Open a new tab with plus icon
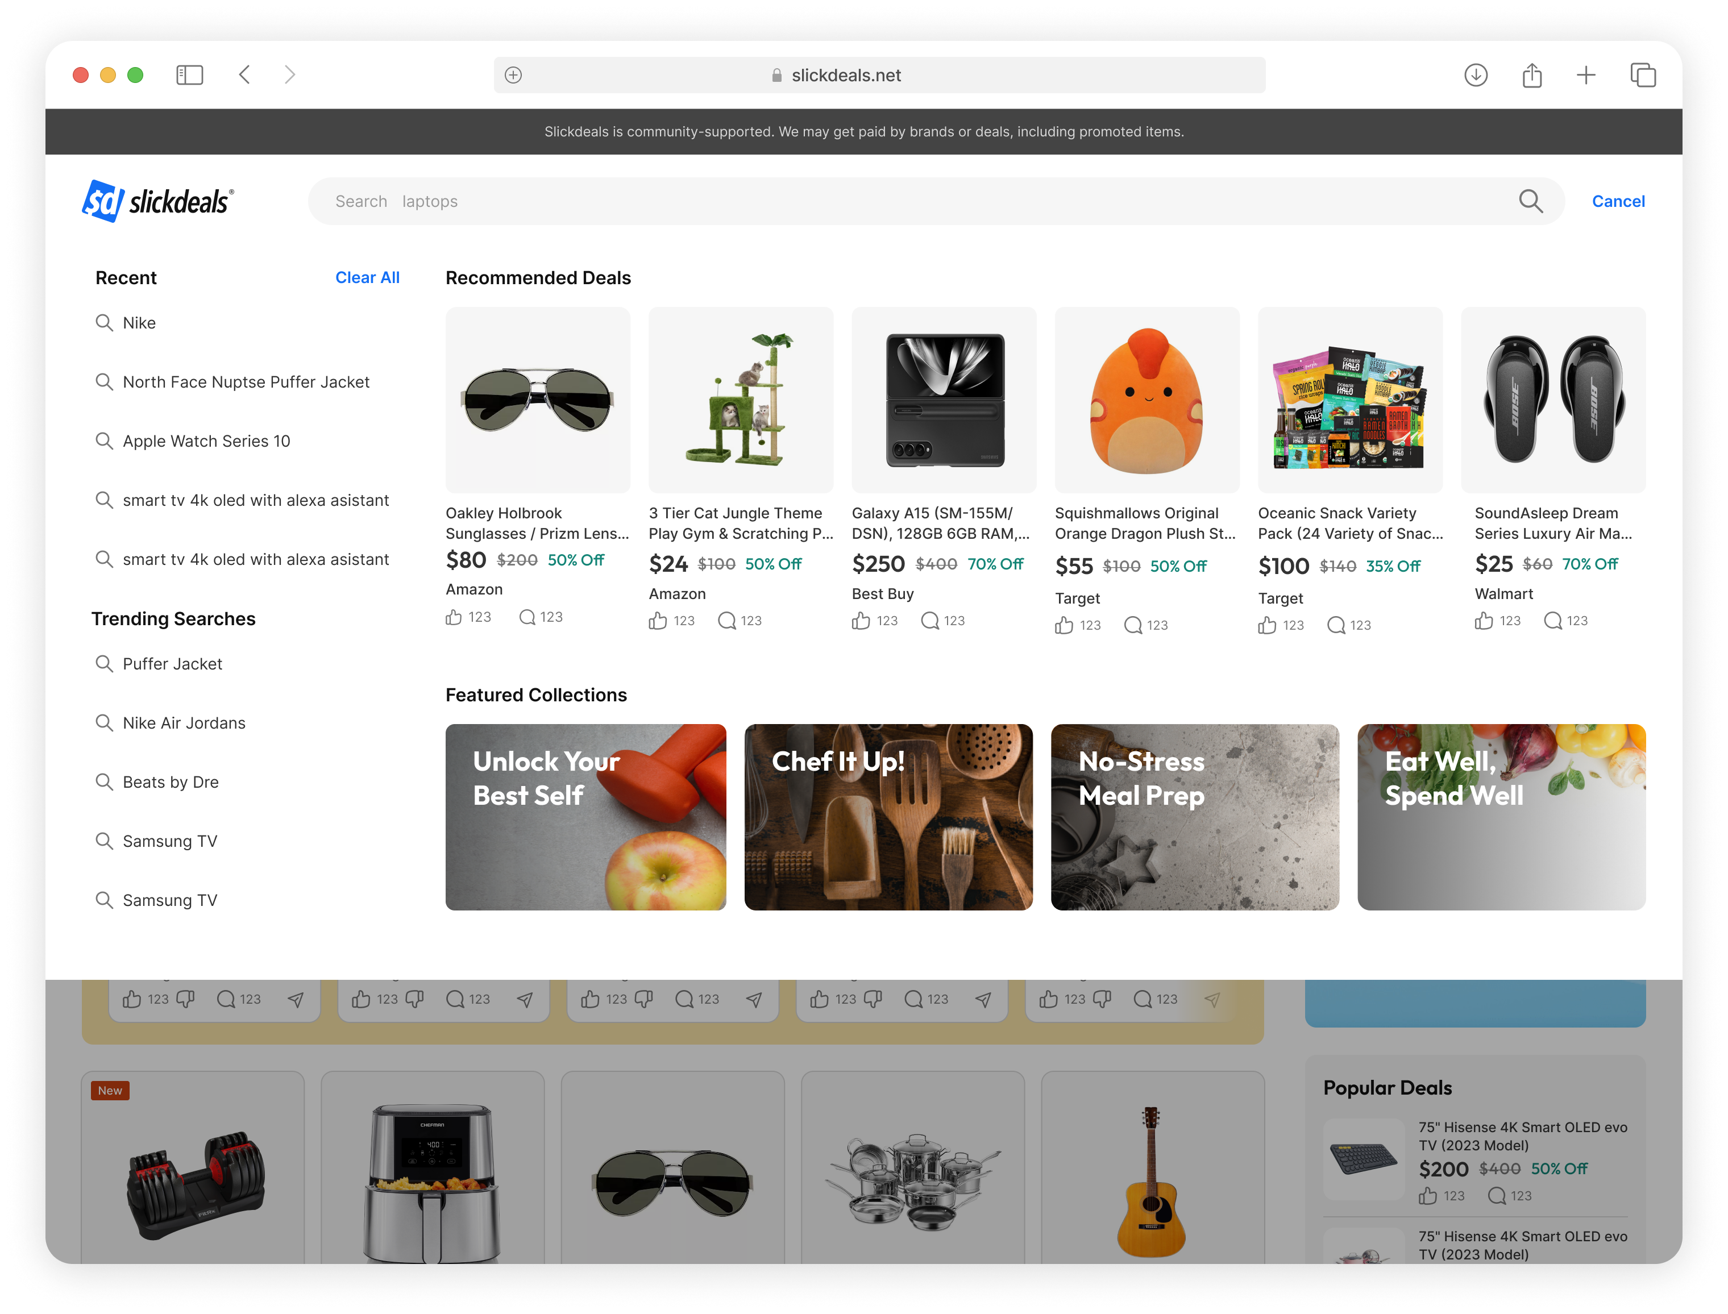 coord(1586,75)
